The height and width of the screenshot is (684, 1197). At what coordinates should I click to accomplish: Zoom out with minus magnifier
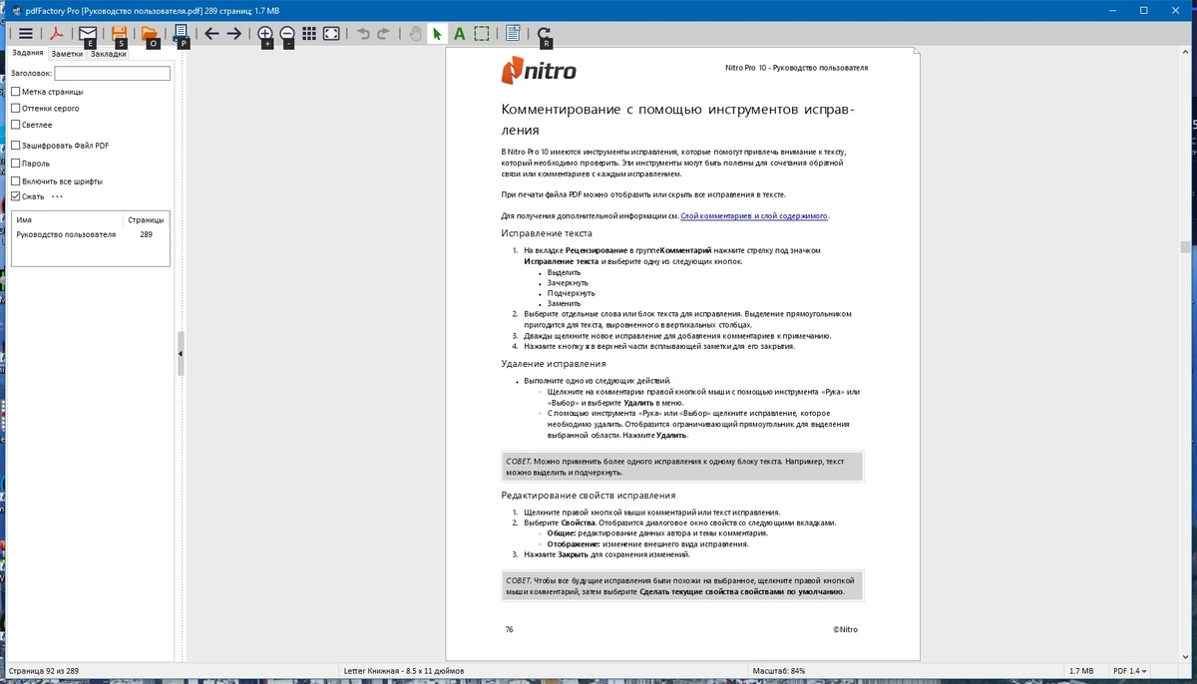(287, 33)
